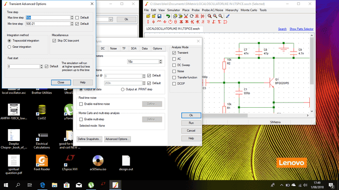Viewport: 339px width, 190px height.
Task: Enable the DC Sweep analysis checkbox
Action: (x=174, y=65)
